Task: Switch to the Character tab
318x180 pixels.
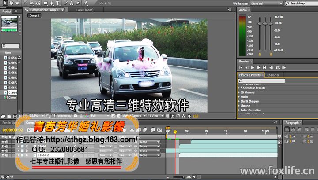Action: coord(273,75)
